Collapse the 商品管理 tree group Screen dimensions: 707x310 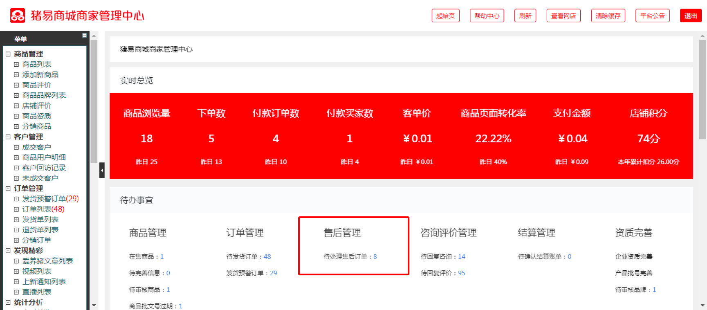(x=8, y=54)
